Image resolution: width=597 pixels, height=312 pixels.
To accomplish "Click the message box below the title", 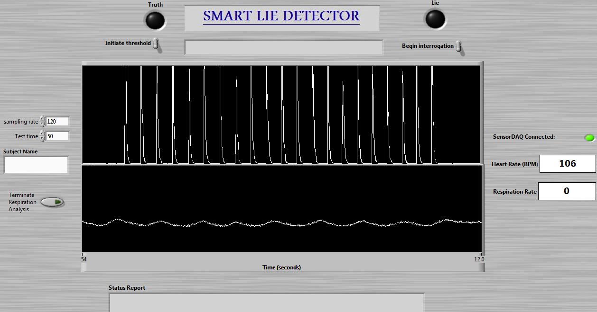I will [x=283, y=47].
